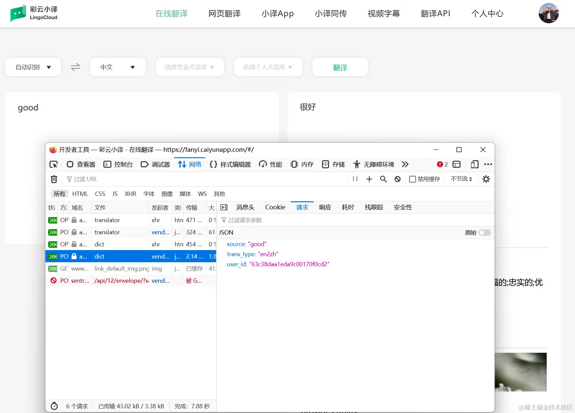The width and height of the screenshot is (575, 413).
Task: Open the Inspector (查看器) panel
Action: tap(81, 164)
